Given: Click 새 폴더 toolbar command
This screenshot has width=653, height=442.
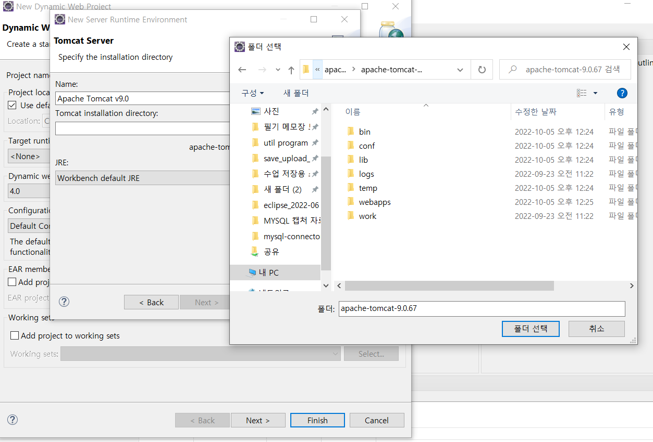Looking at the screenshot, I should pyautogui.click(x=296, y=93).
